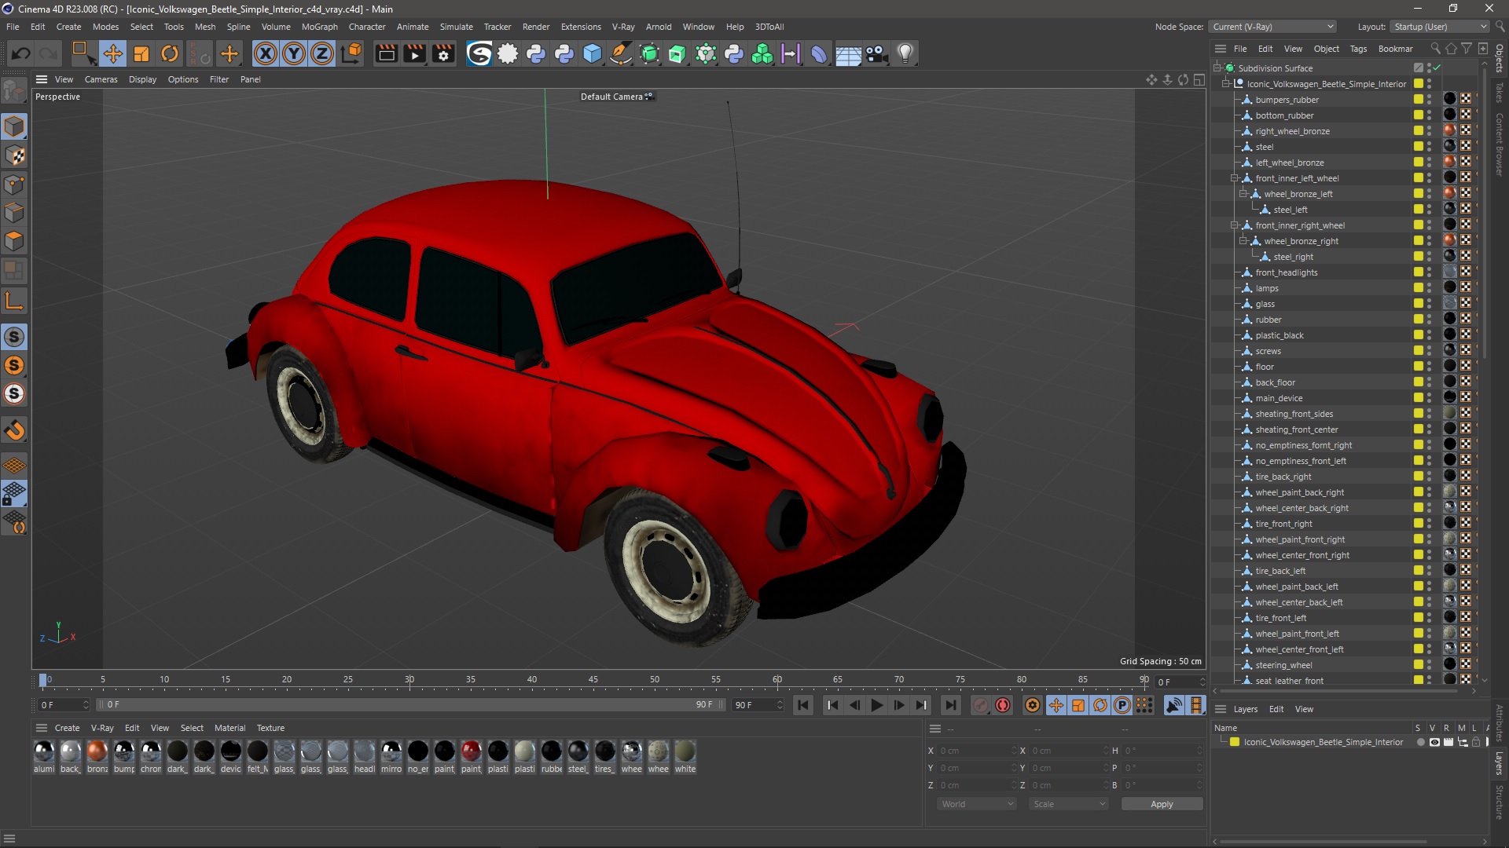Collapse front_inner_left_wheel tree node

(x=1234, y=178)
